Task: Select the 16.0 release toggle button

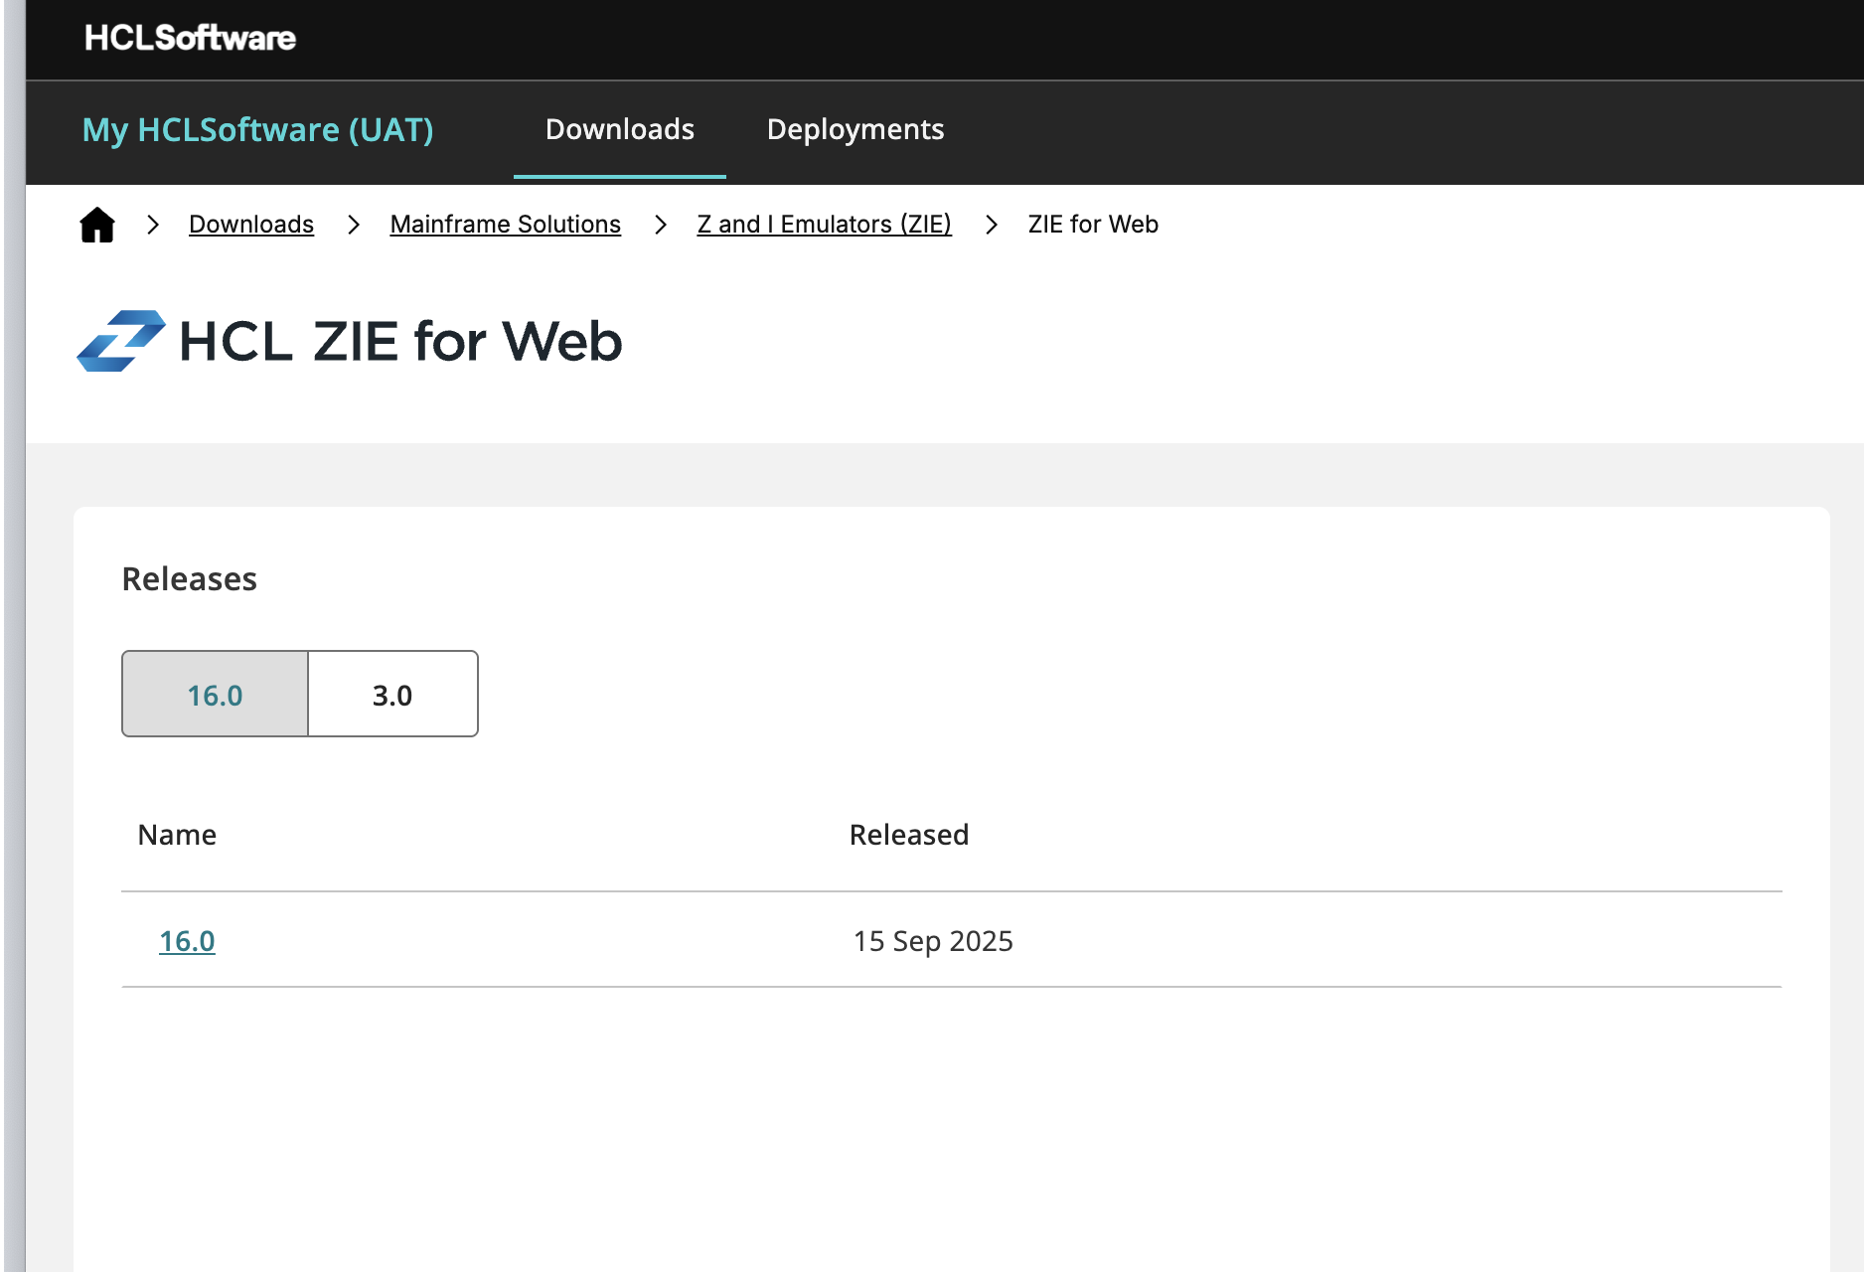Action: pyautogui.click(x=215, y=695)
